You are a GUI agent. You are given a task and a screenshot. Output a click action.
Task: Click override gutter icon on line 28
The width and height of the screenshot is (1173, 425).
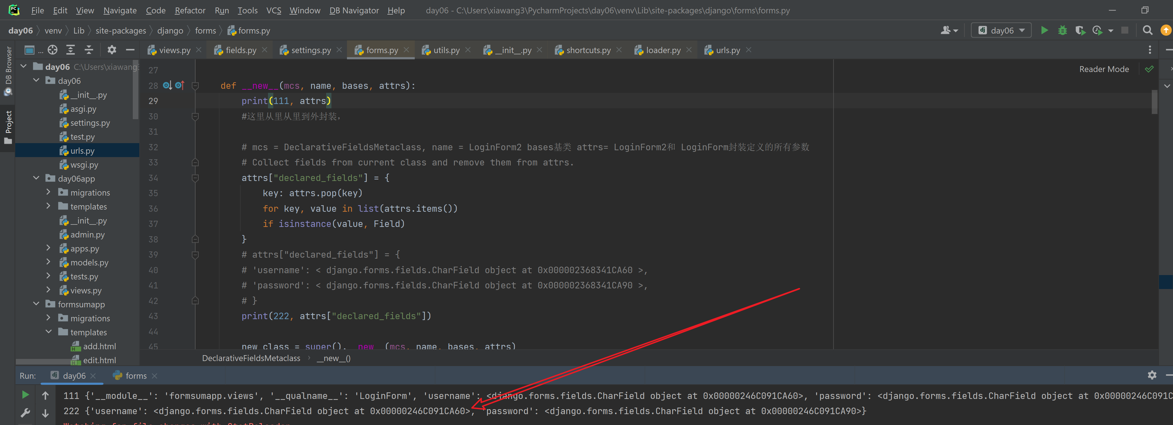(180, 85)
